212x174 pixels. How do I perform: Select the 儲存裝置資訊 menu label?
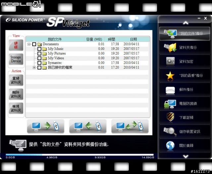pos(189,131)
